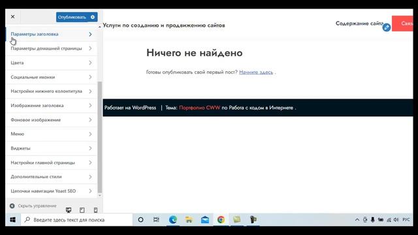The height and width of the screenshot is (235, 418).
Task: Open the Цвета section
Action: (51, 63)
